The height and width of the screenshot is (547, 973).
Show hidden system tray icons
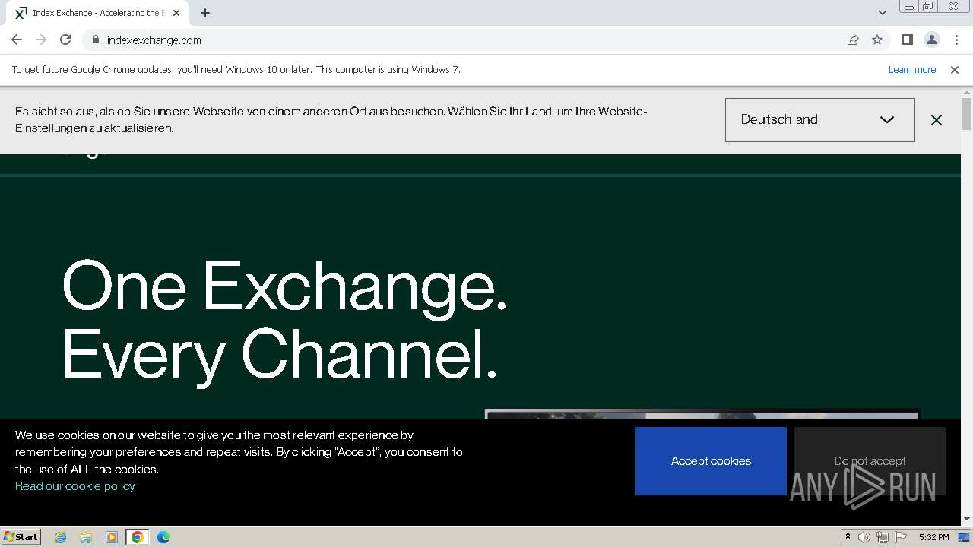pyautogui.click(x=848, y=537)
